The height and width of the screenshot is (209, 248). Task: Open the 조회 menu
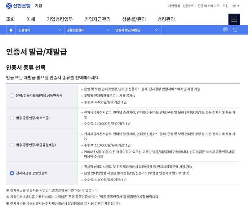[x=11, y=19]
